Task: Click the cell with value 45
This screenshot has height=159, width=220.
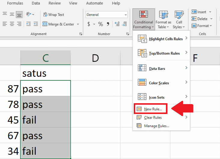Action: click(10, 120)
